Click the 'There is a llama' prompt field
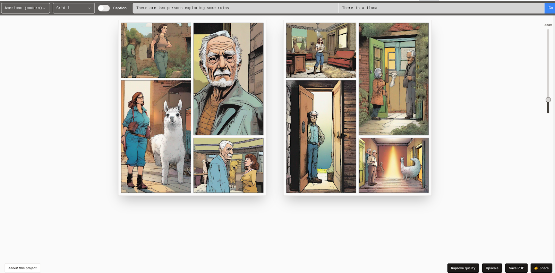Viewport: 555px width, 273px height. [442, 8]
